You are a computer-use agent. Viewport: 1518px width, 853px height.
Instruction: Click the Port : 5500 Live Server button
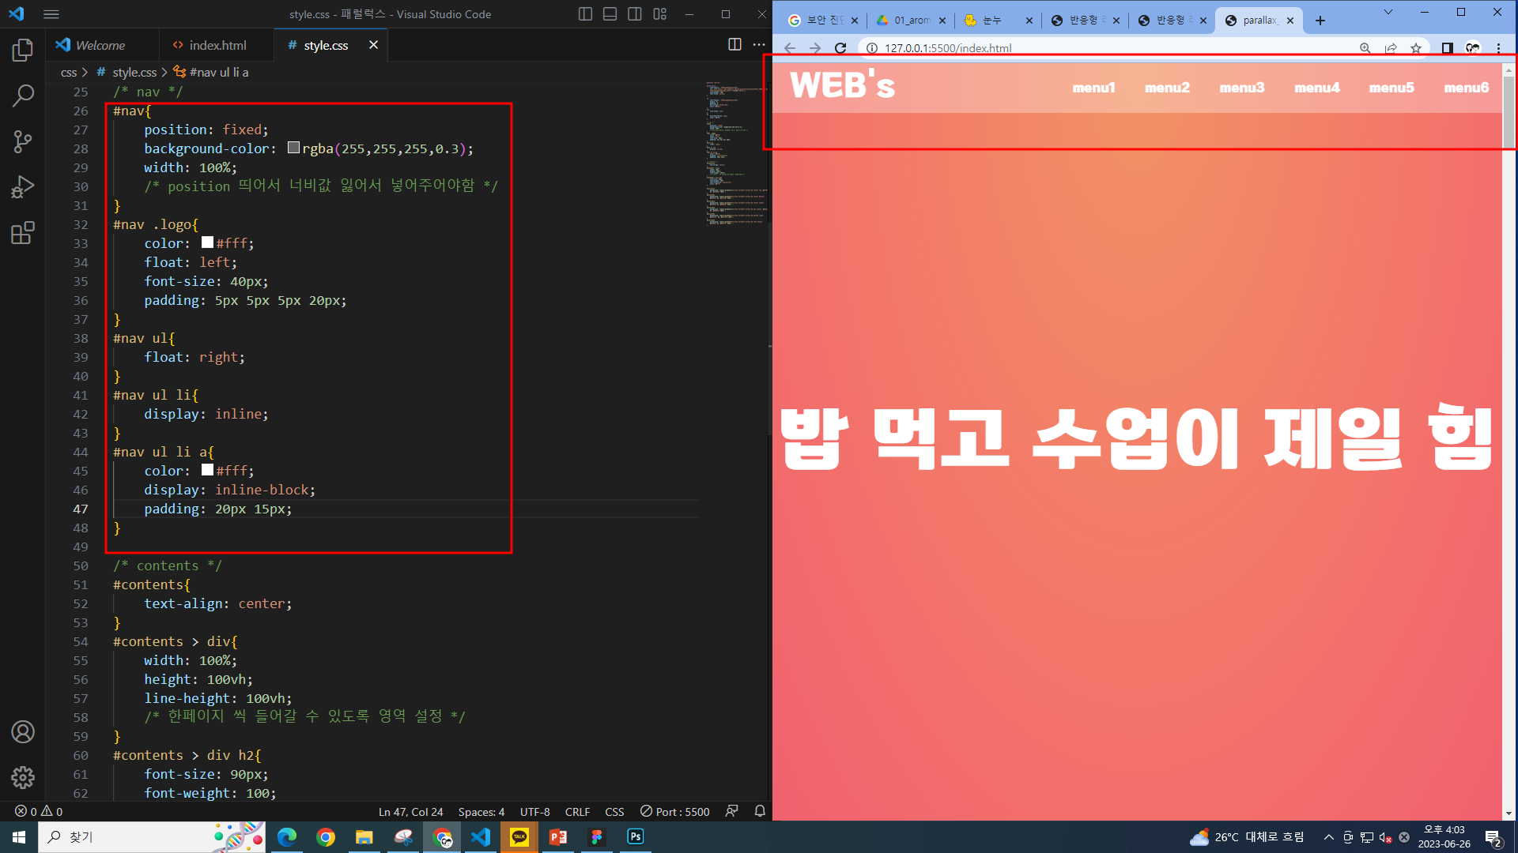(674, 812)
